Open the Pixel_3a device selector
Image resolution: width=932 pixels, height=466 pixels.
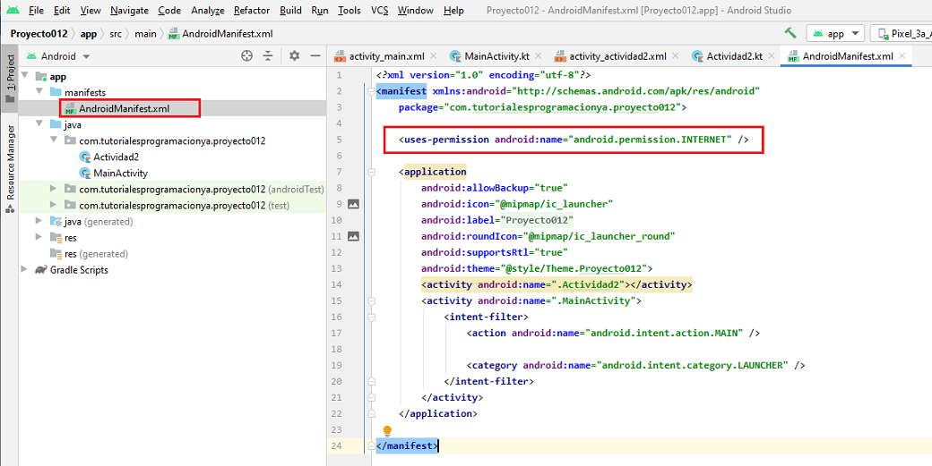[x=902, y=33]
